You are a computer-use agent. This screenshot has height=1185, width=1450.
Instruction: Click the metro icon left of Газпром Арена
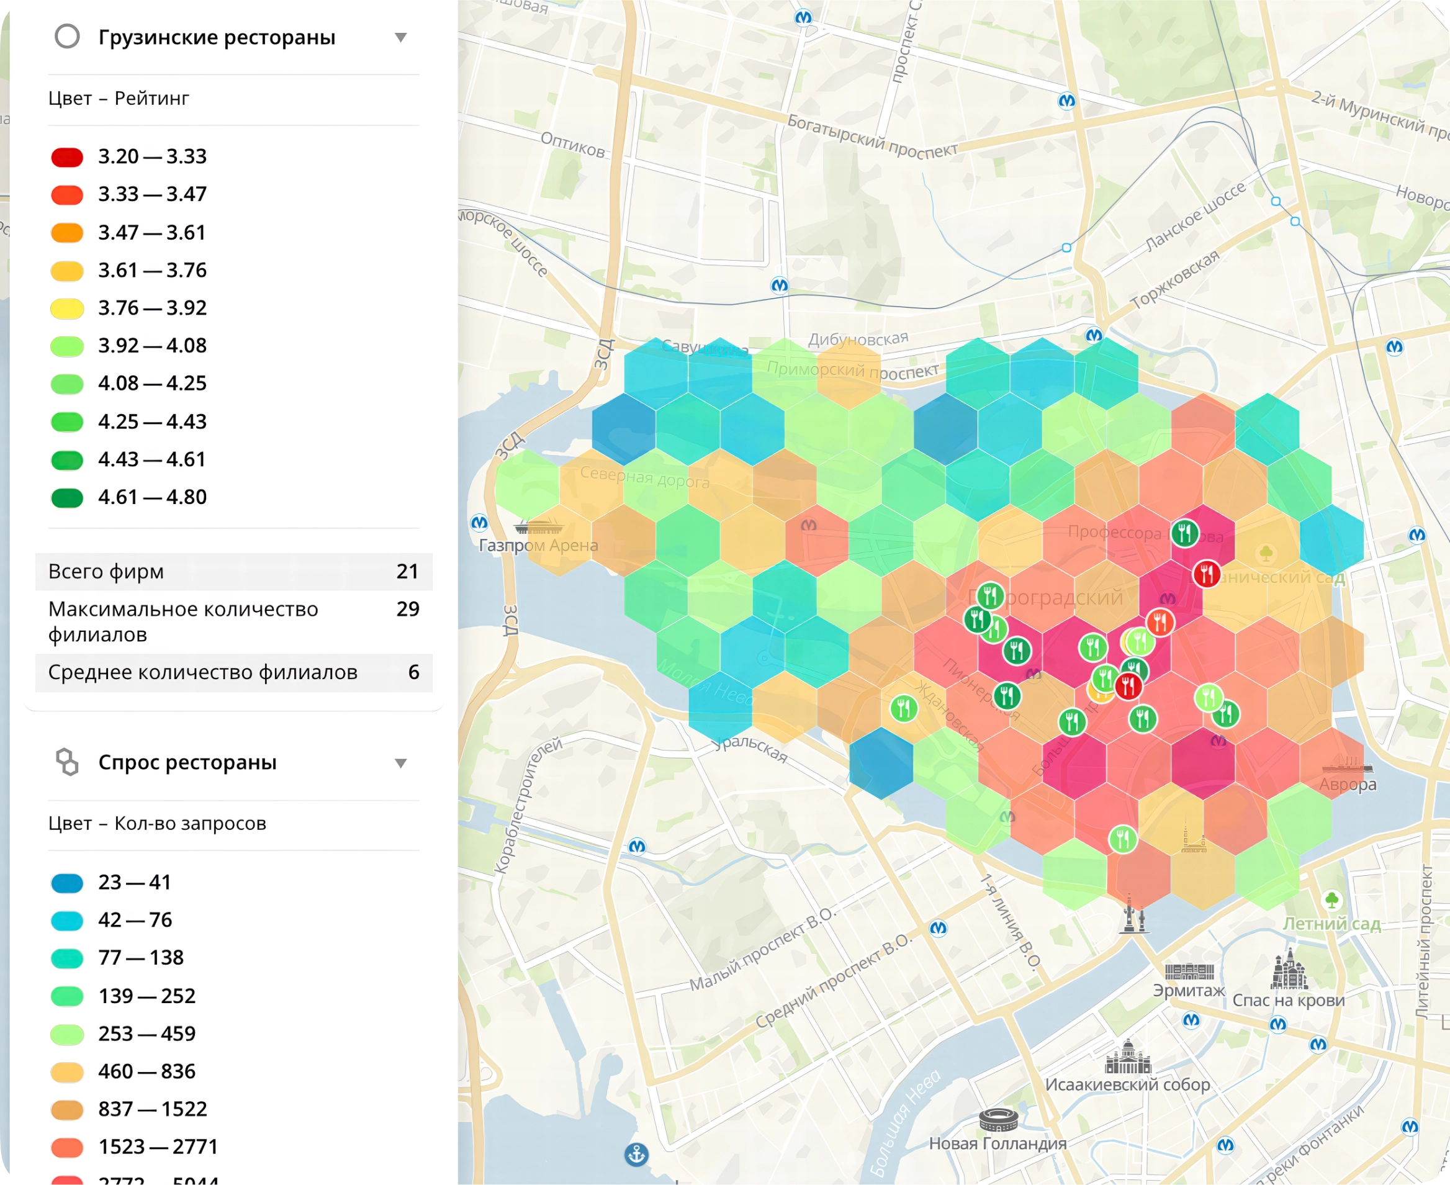point(480,523)
